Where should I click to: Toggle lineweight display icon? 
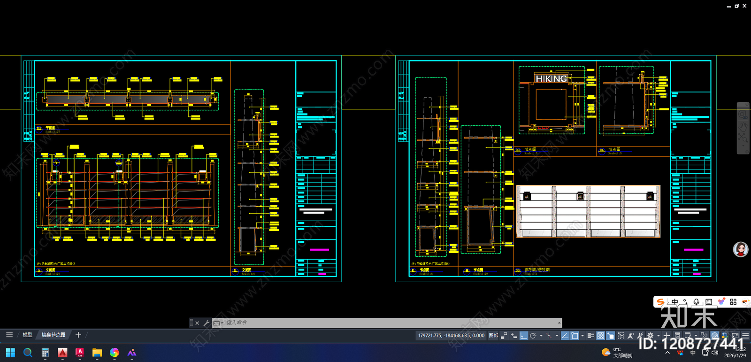(590, 335)
